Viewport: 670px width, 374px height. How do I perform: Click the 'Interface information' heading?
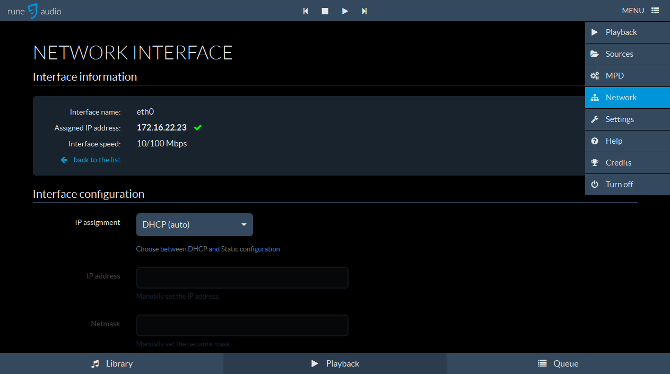[85, 77]
